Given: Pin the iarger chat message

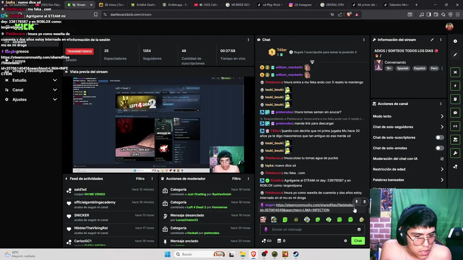Looking at the screenshot, I should pos(357,202).
